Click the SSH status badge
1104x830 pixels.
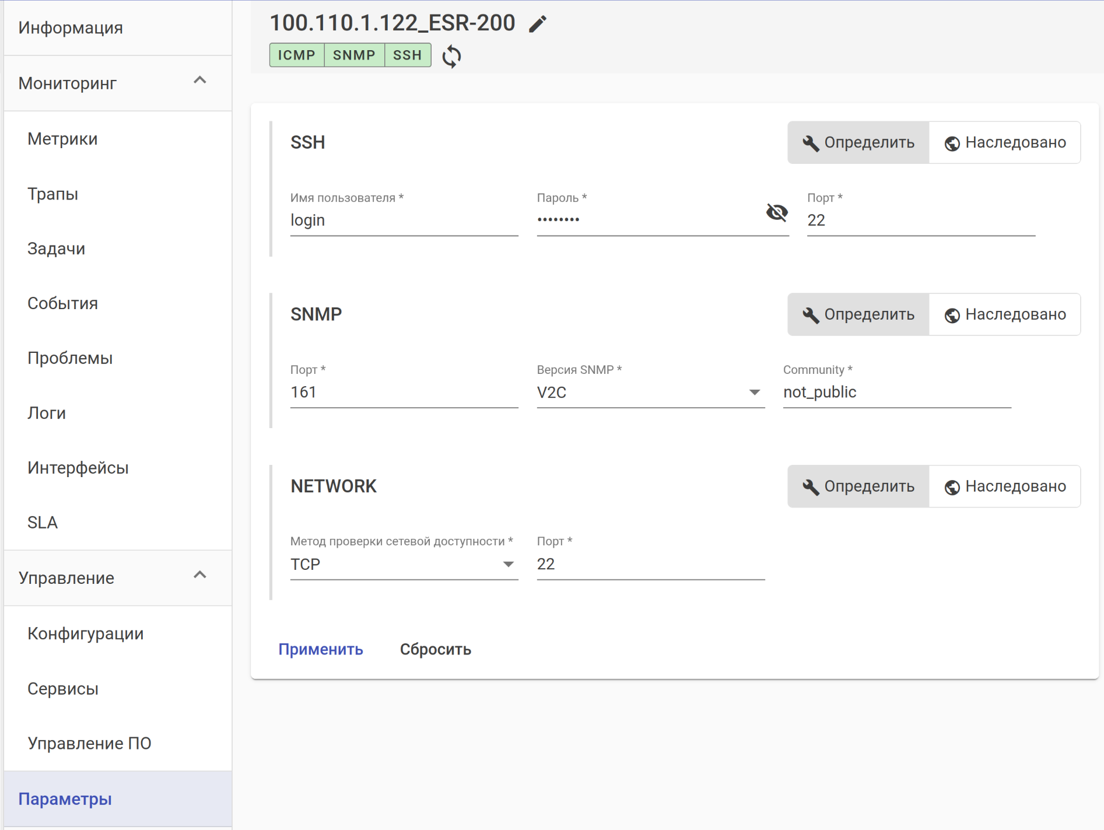[407, 55]
